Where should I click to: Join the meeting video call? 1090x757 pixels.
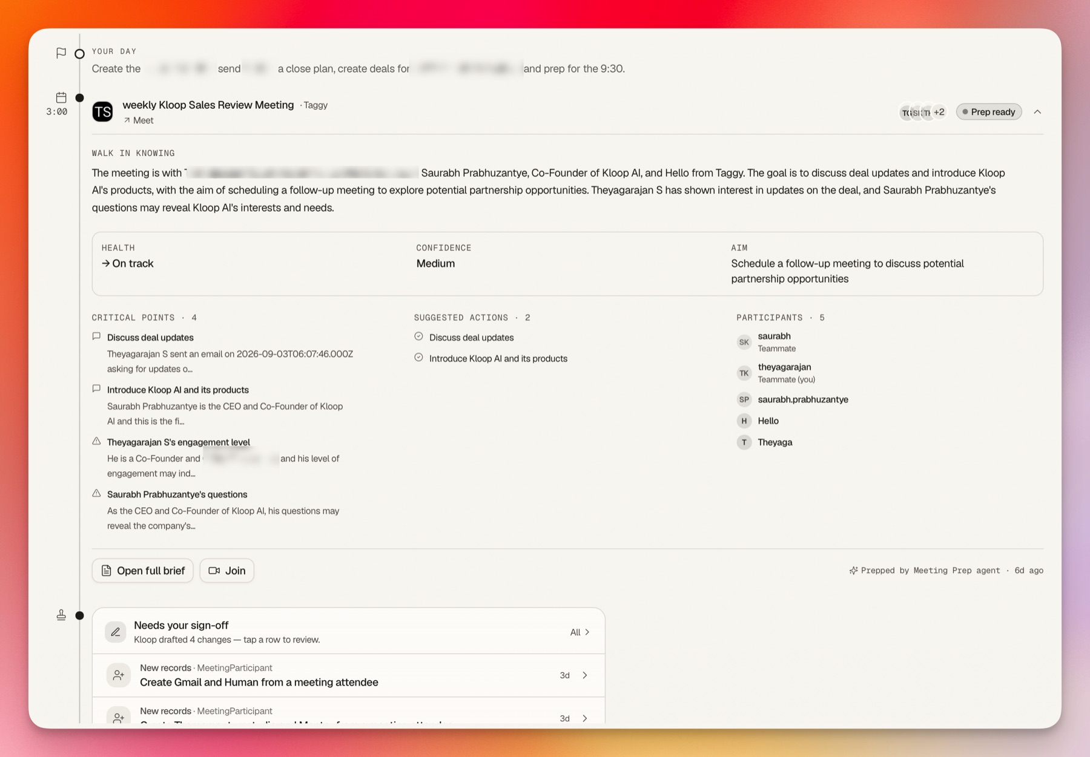point(227,571)
